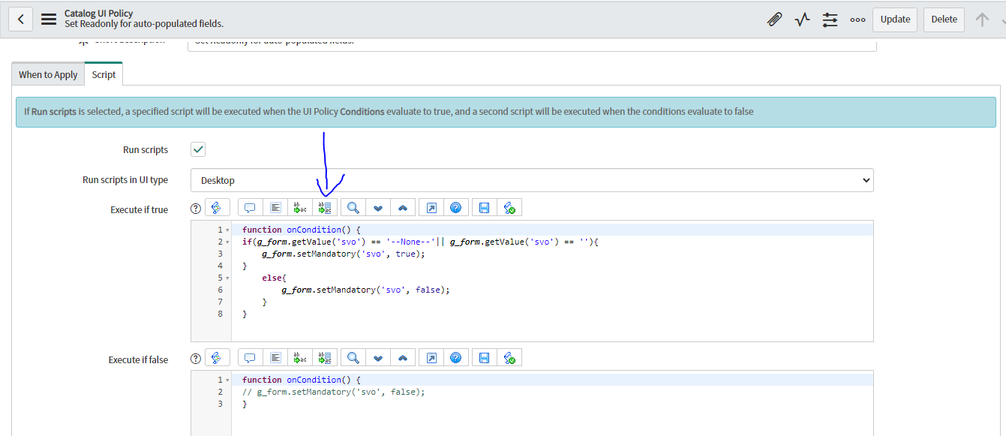The image size is (1006, 436).
Task: Open personalize form sliders icon
Action: [x=830, y=20]
